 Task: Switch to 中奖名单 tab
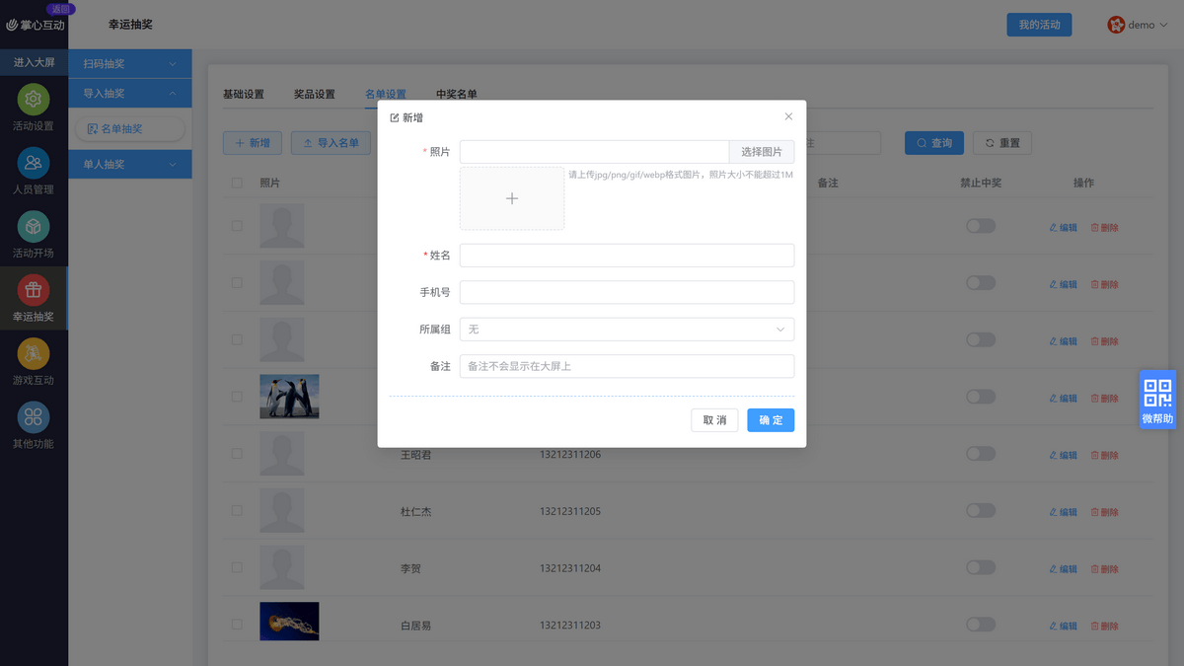coord(457,95)
